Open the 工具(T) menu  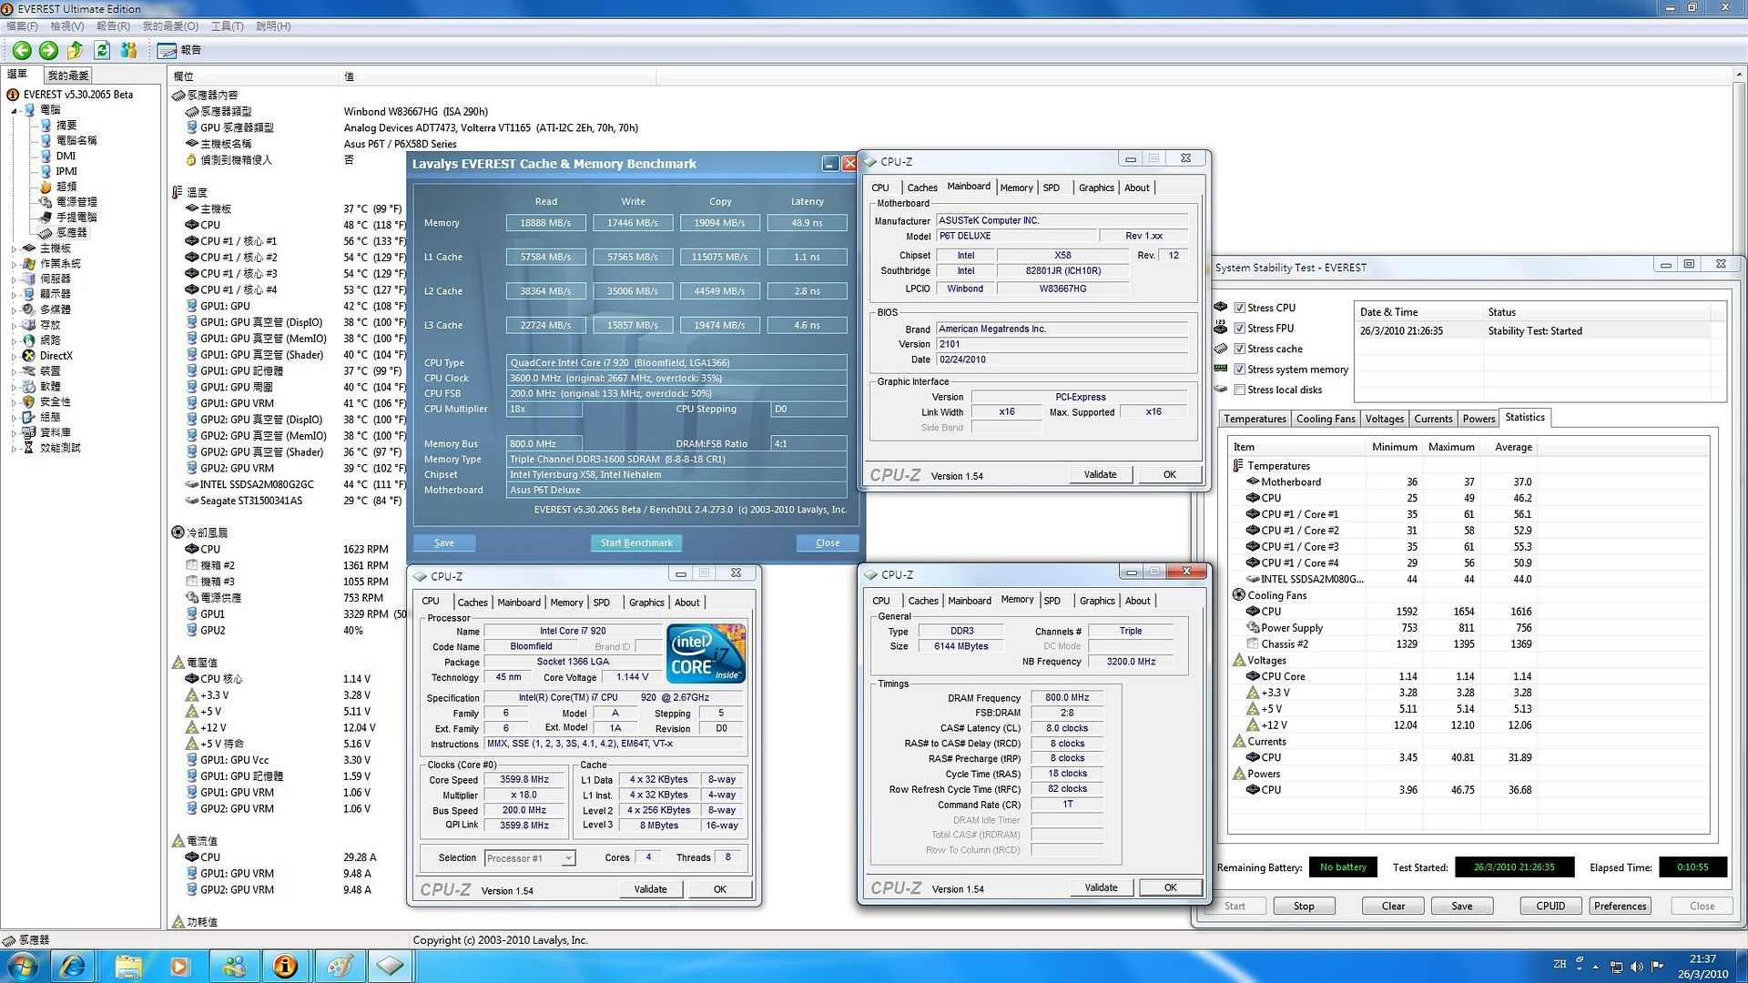tap(227, 26)
